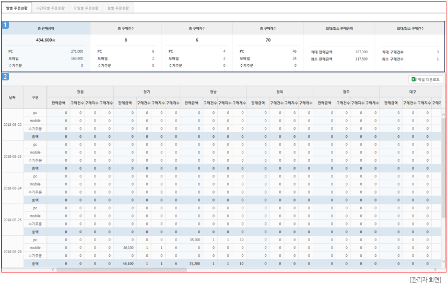448x285 pixels.
Task: Click the 경기 region column header
Action: click(x=146, y=91)
